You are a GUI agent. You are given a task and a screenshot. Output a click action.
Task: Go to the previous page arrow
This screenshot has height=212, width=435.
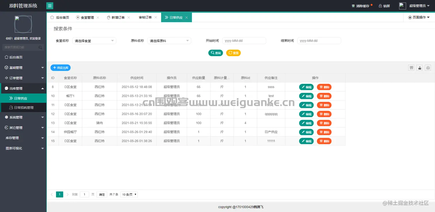(x=52, y=195)
